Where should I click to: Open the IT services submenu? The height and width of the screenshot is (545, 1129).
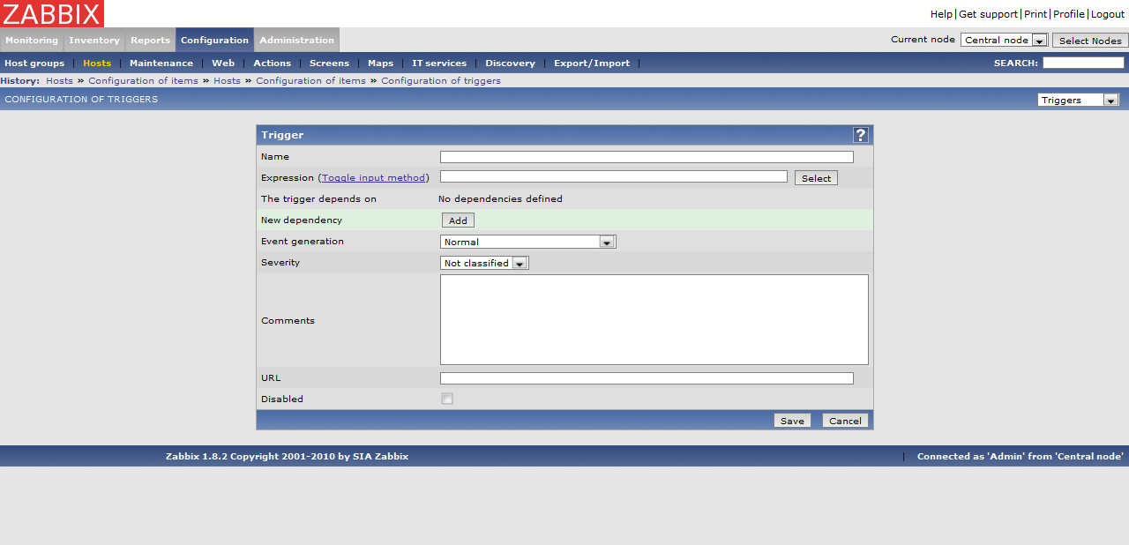coord(438,63)
